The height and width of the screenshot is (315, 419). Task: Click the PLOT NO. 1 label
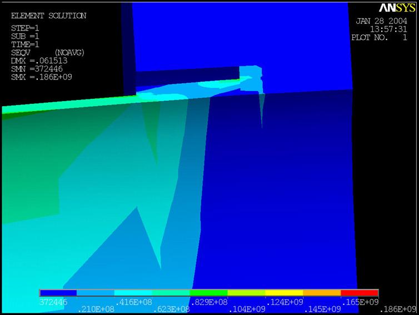(x=380, y=37)
